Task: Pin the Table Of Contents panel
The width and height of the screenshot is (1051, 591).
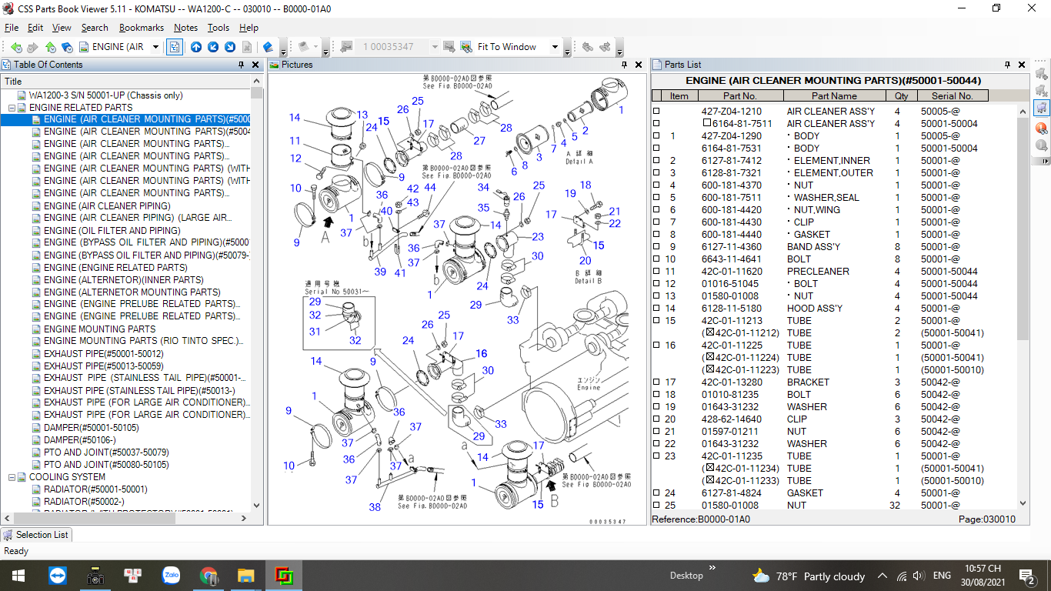Action: 242,65
